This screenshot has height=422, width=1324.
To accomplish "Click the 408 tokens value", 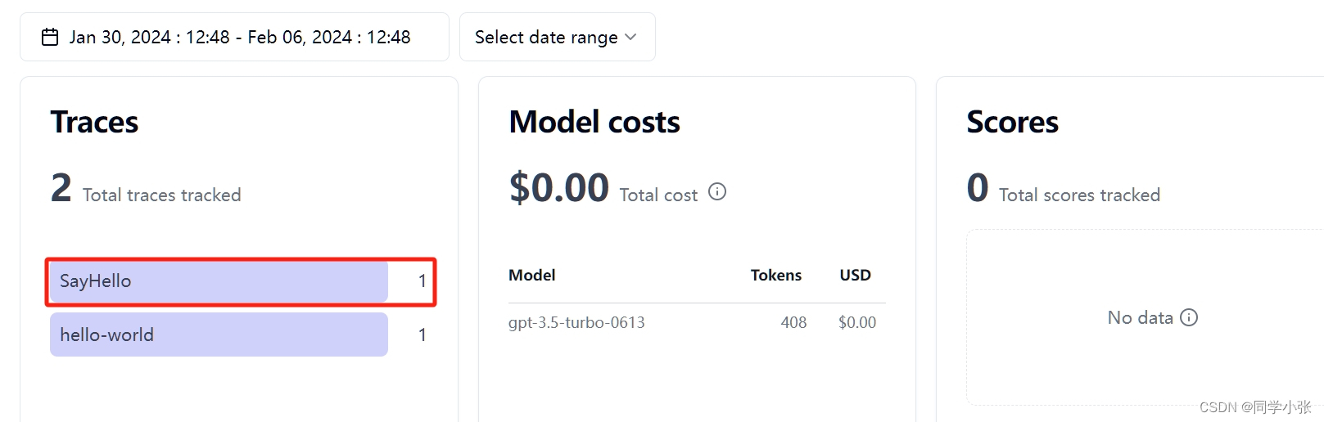I will (793, 323).
